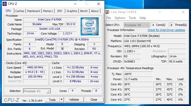Image resolution: width=191 pixels, height=106 pixels.
Task: Click the Validate button
Action: pos(74,100)
